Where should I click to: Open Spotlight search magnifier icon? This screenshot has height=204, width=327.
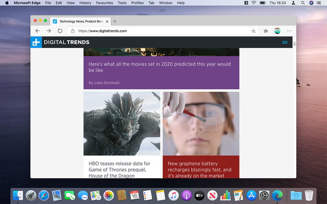tap(303, 3)
